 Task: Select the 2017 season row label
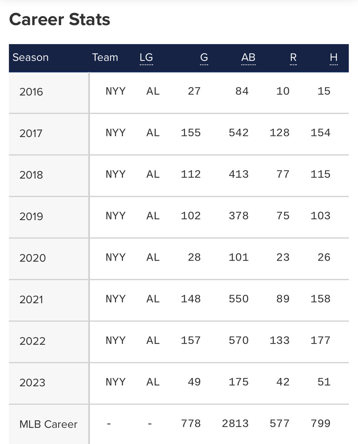[31, 133]
